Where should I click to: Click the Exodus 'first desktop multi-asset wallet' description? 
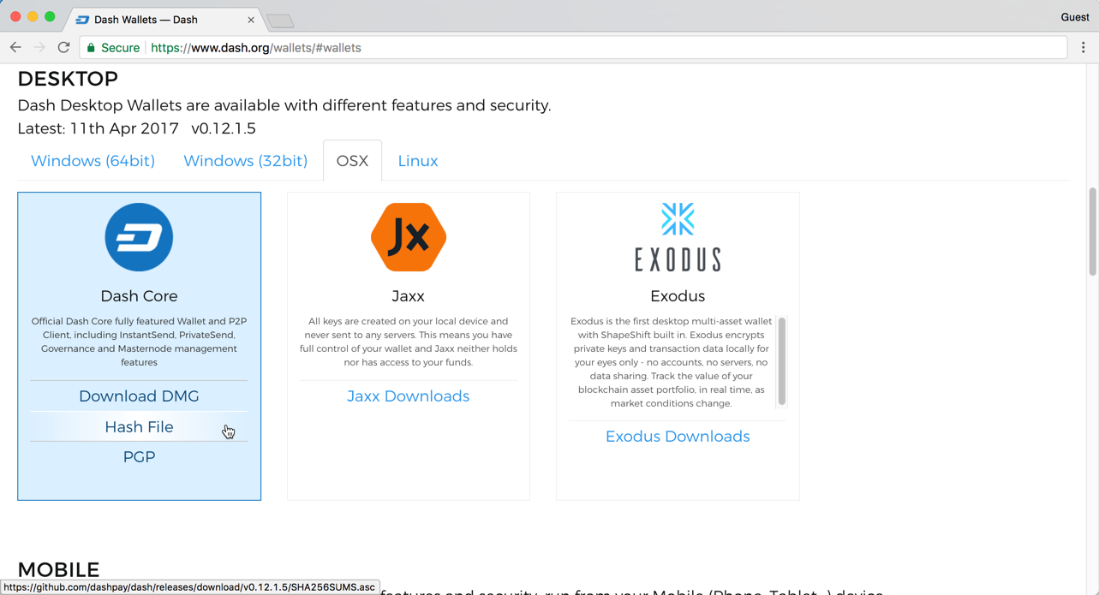coord(671,362)
